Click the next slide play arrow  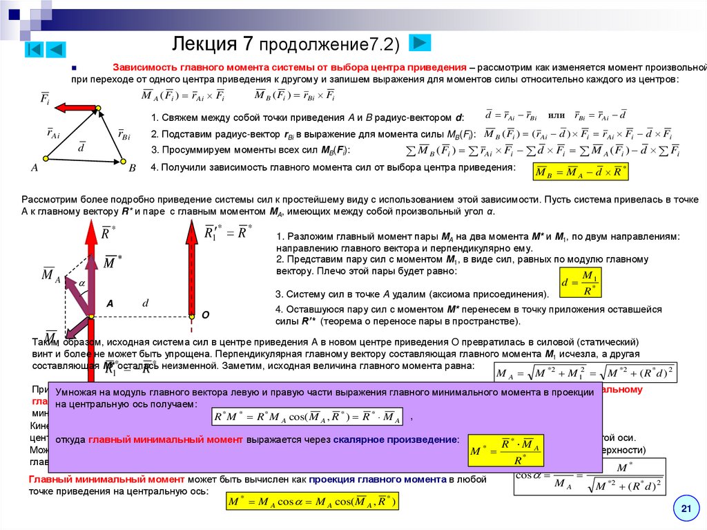[420, 43]
